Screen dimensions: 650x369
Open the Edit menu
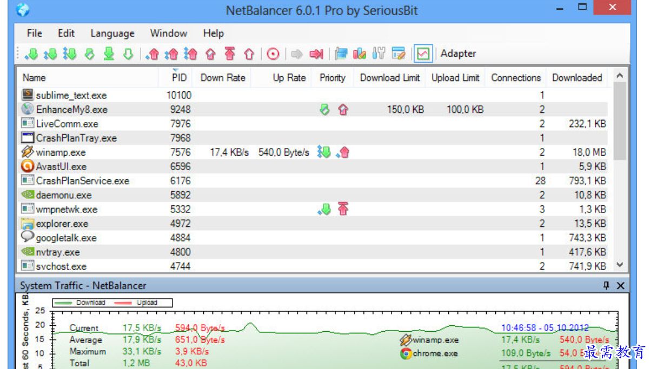click(66, 33)
